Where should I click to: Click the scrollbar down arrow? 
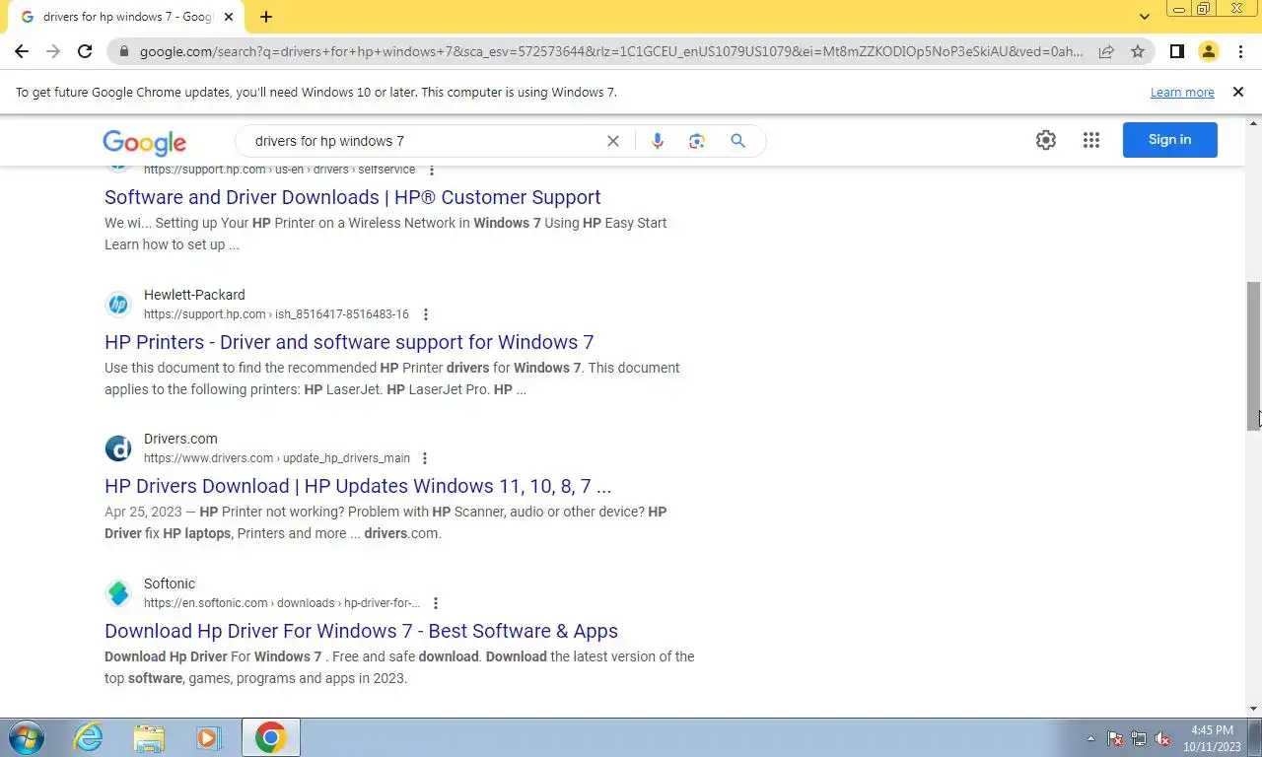[x=1253, y=709]
